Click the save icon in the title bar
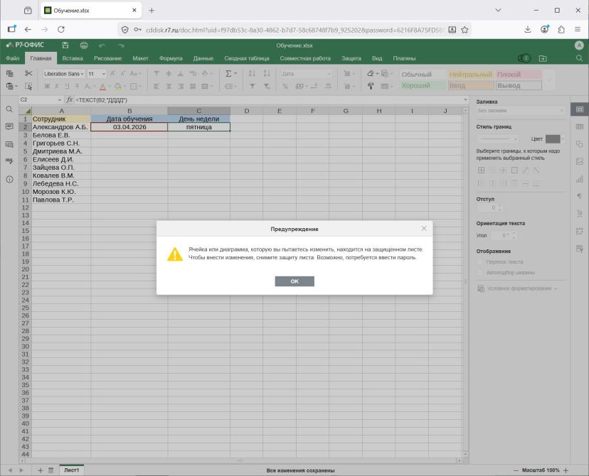 [65, 45]
